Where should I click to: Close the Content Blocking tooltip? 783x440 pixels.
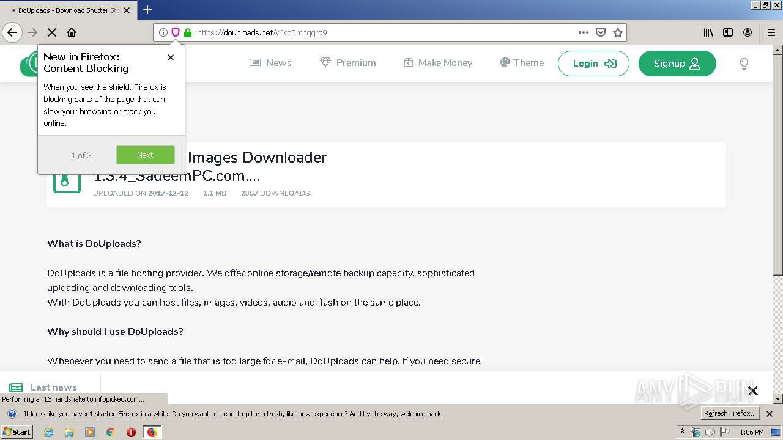[171, 57]
